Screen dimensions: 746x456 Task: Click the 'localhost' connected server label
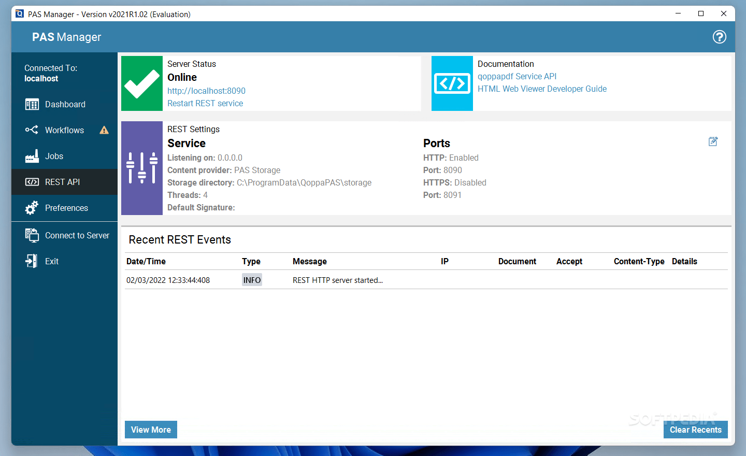click(x=41, y=78)
